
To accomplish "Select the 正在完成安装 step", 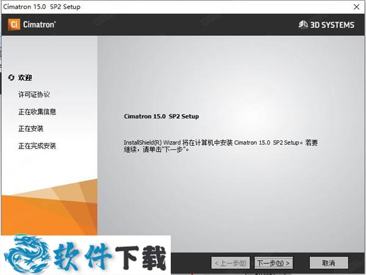I will tap(37, 146).
